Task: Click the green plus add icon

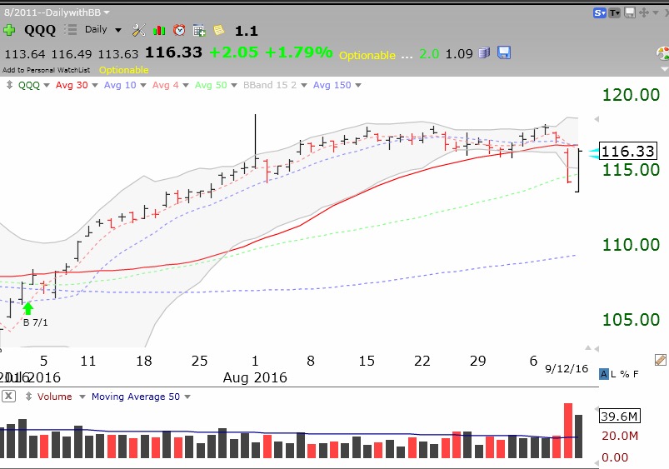Action: point(9,30)
